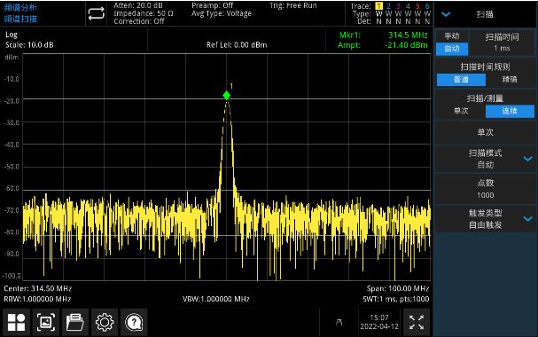Edit the 扫描时间 1 ms value

tap(502, 43)
